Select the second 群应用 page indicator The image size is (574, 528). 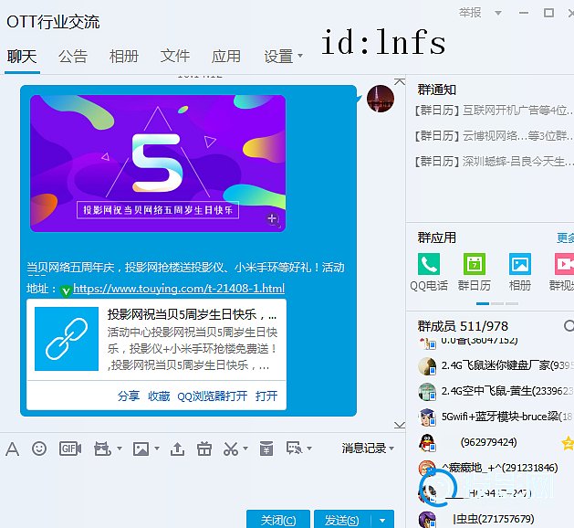tap(497, 304)
